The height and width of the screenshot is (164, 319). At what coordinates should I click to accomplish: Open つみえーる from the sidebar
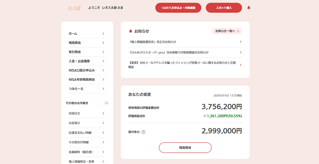tap(86, 89)
